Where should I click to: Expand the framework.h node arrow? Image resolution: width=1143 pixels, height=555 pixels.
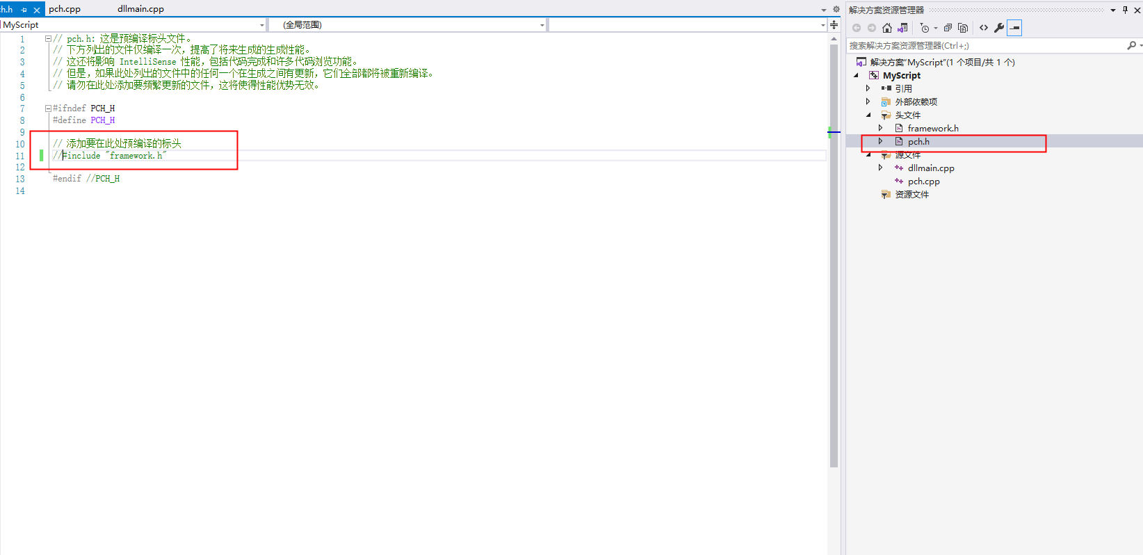[x=880, y=128]
